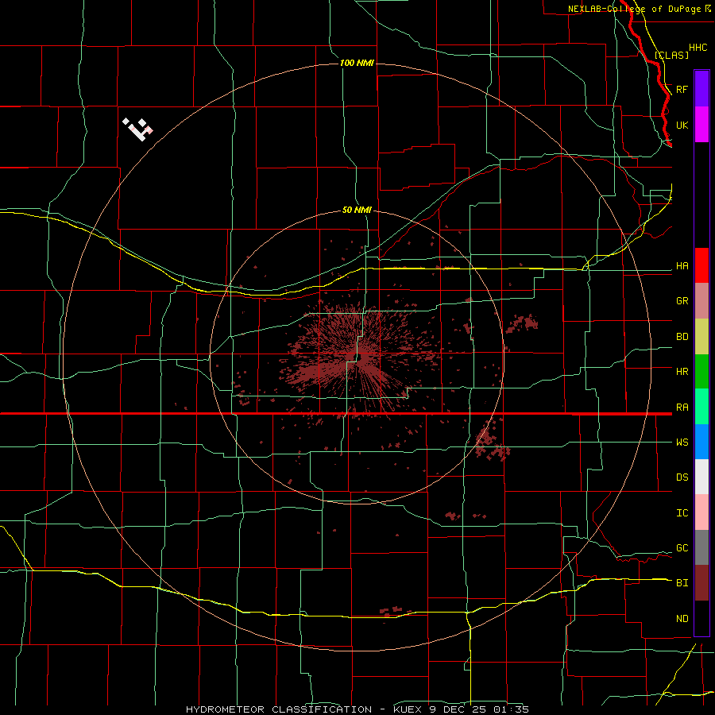Viewport: 715px width, 715px height.
Task: Click the RF legend label
Action: point(682,89)
